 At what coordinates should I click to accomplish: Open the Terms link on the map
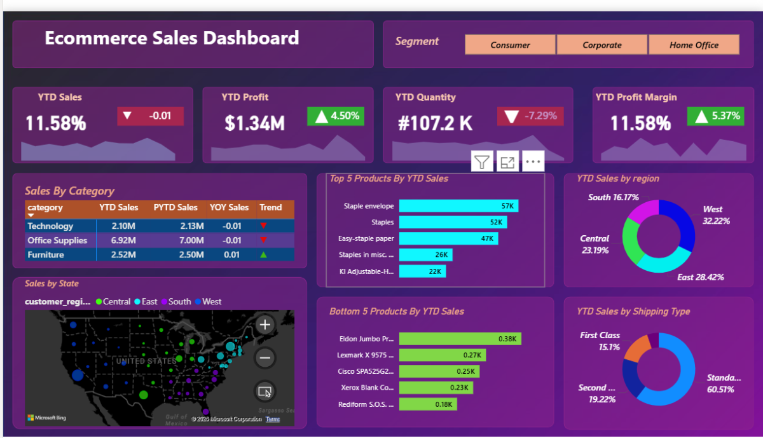click(x=273, y=420)
